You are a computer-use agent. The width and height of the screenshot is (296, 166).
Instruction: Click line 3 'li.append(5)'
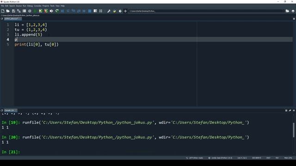(x=29, y=35)
